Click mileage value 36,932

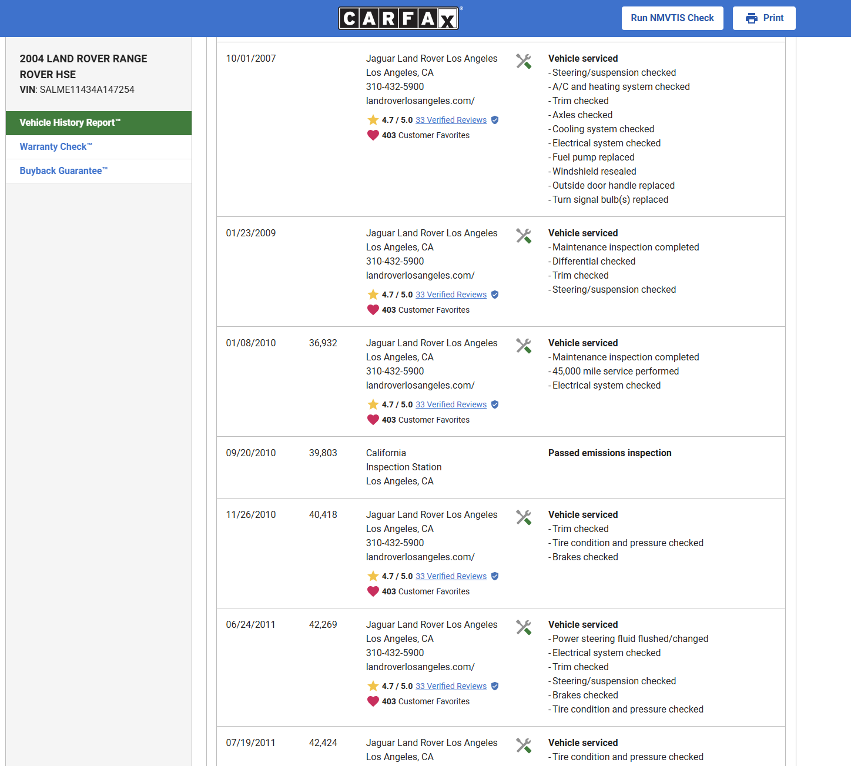click(323, 343)
